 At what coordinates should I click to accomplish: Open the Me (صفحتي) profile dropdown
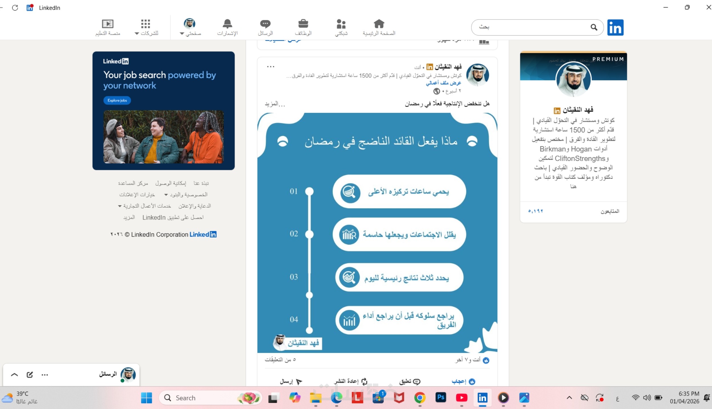tap(190, 27)
